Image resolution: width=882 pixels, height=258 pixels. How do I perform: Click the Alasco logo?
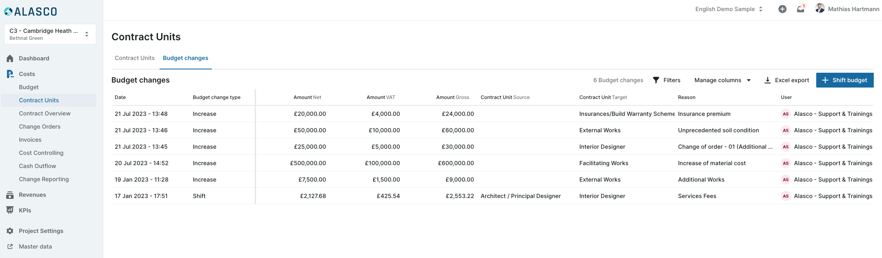tap(31, 12)
